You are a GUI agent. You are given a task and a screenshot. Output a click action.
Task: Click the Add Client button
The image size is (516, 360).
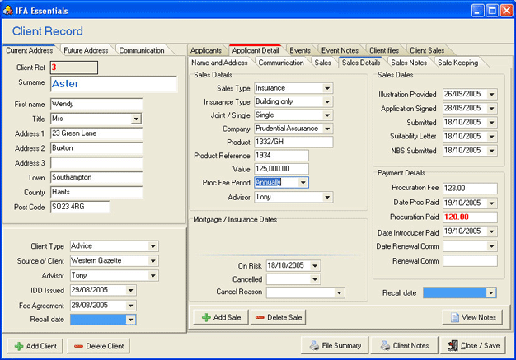(x=35, y=346)
